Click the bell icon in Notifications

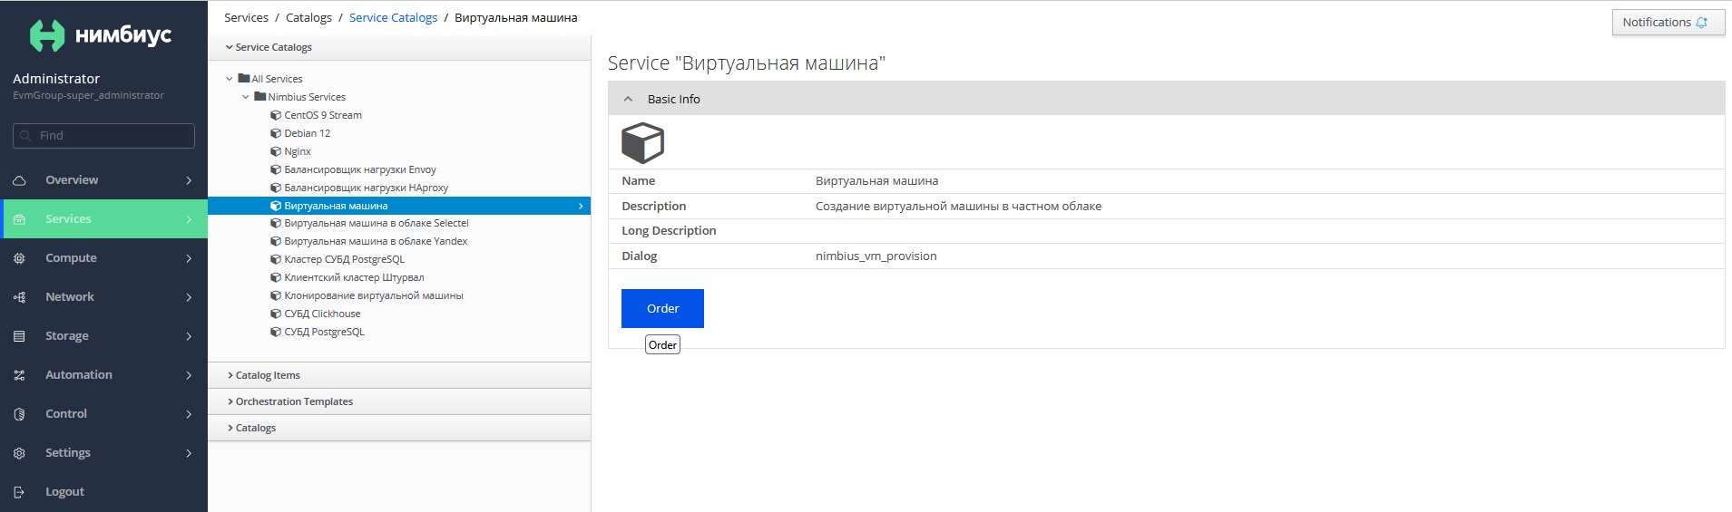tap(1701, 23)
